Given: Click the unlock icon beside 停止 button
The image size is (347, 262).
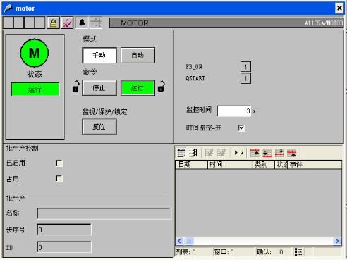Looking at the screenshot, I should 75,87.
